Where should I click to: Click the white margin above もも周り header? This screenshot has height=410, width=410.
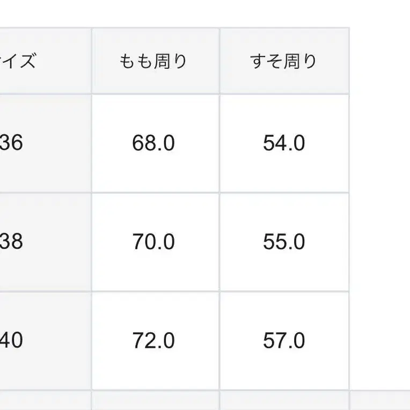[x=155, y=13]
